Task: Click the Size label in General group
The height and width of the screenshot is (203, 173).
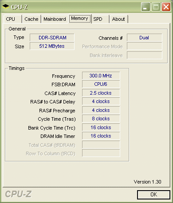Action: pyautogui.click(x=20, y=46)
